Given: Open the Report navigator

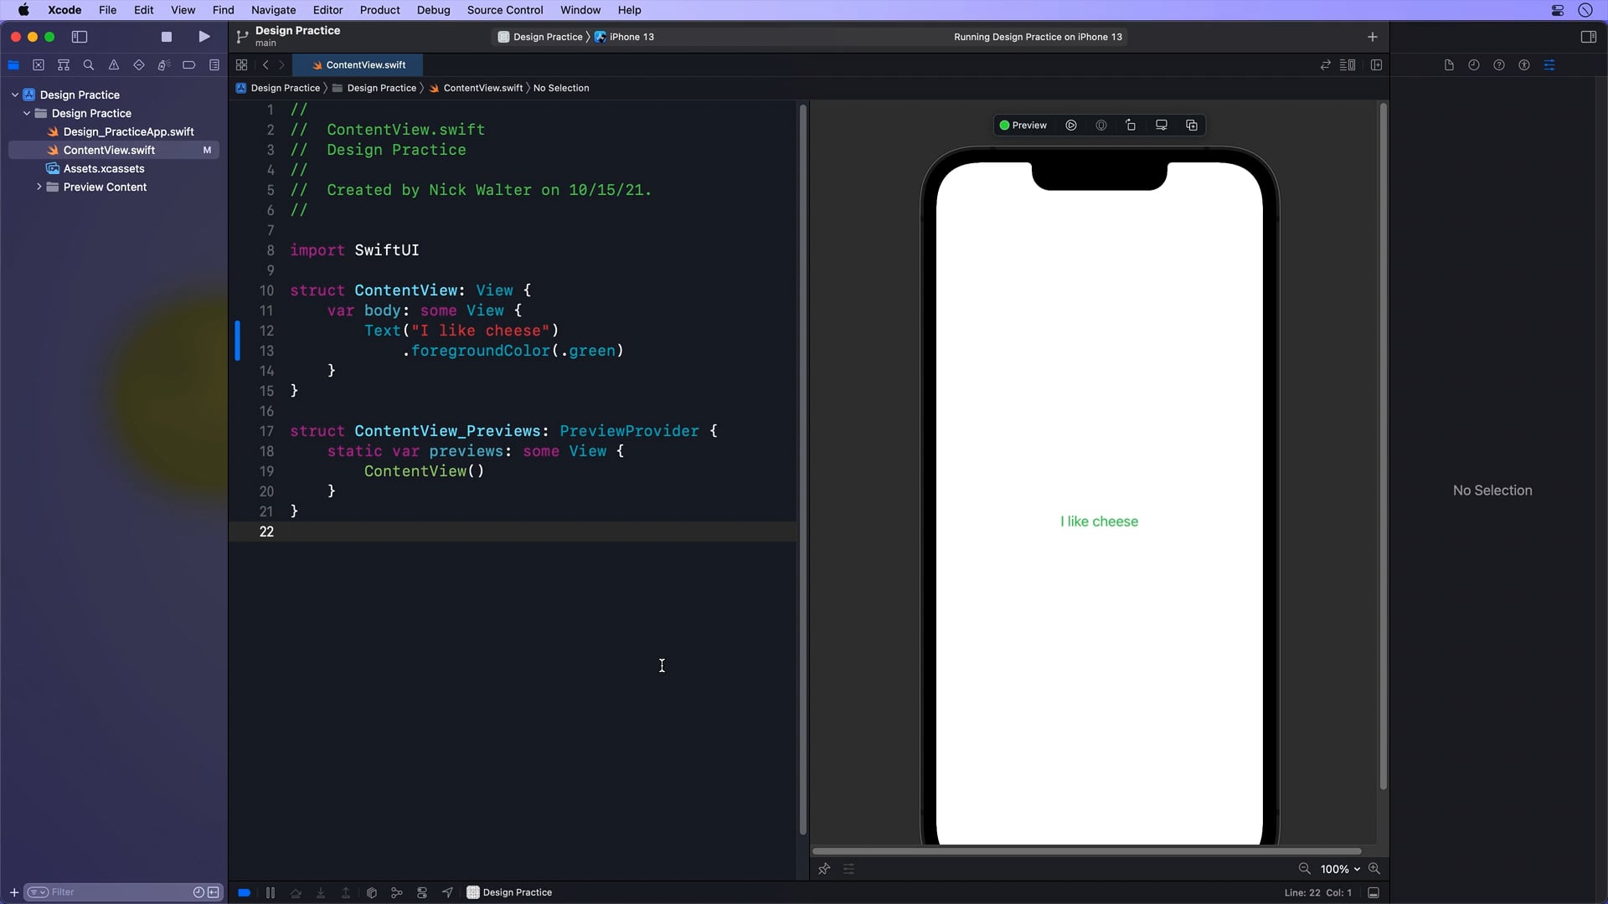Looking at the screenshot, I should [214, 65].
